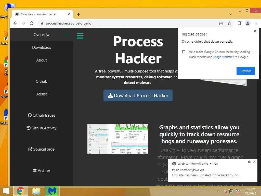Click Download Process Hacker button
Viewport: 261px width, 196px height.
(138, 95)
